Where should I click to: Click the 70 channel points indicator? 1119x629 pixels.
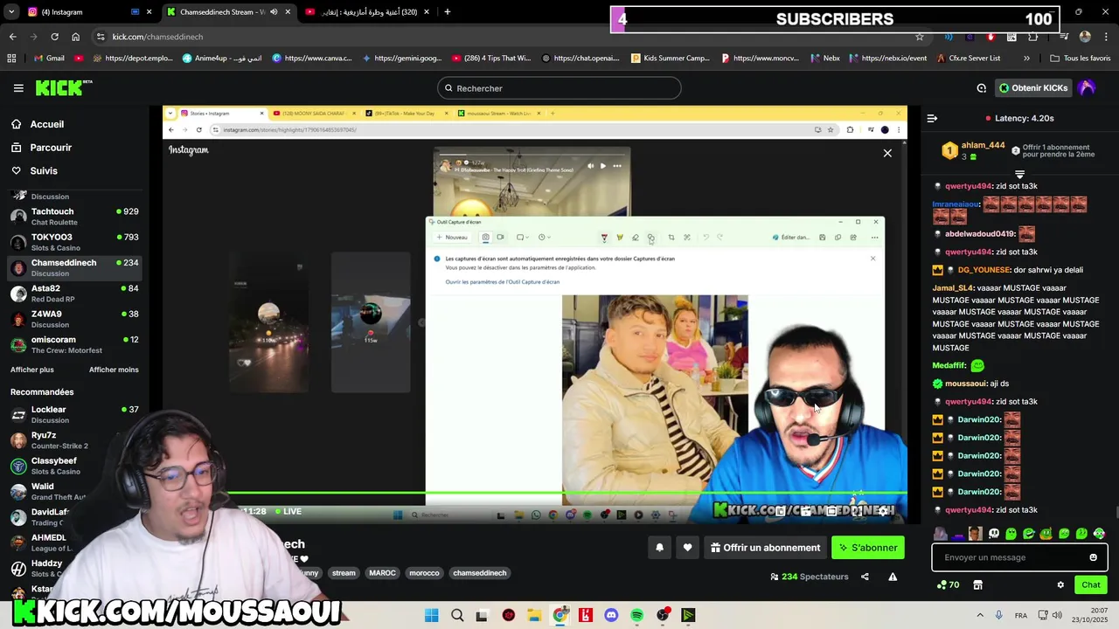(x=948, y=584)
